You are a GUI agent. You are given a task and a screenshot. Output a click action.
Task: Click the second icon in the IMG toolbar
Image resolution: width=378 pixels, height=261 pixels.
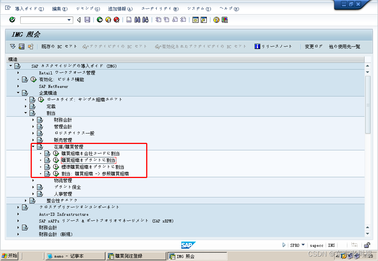tap(22, 46)
